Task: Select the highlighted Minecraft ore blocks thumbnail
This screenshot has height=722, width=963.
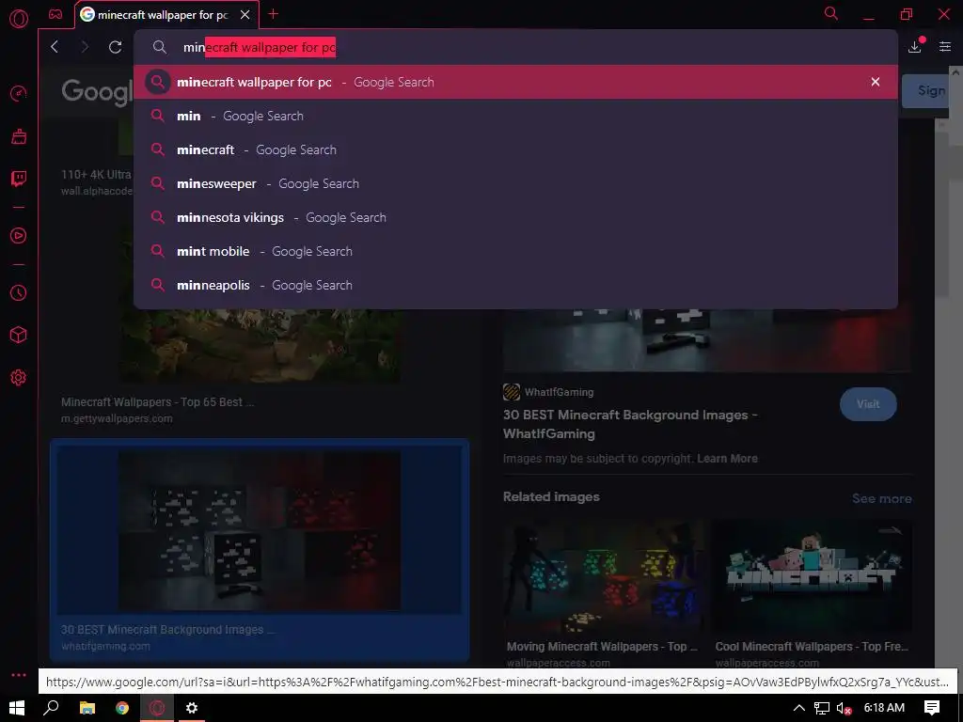Action: [x=260, y=531]
